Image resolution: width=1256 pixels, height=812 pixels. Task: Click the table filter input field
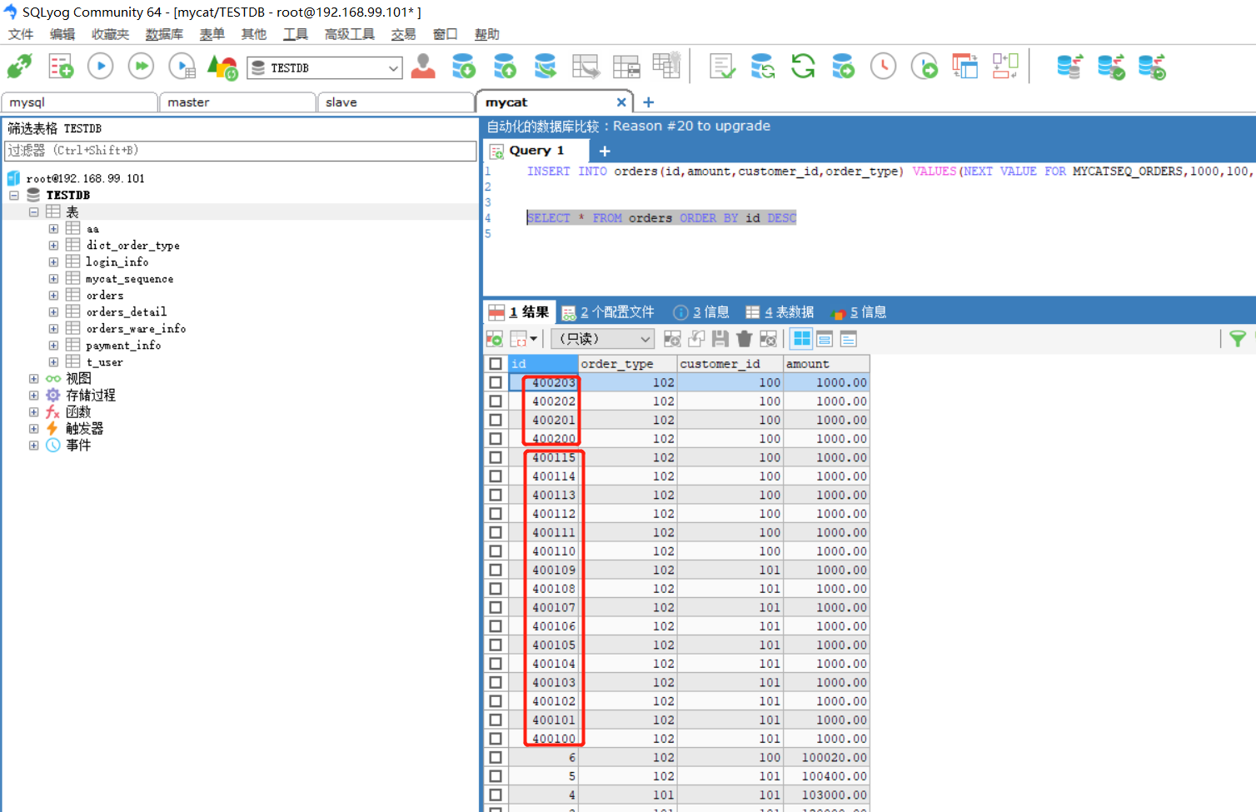(x=240, y=151)
